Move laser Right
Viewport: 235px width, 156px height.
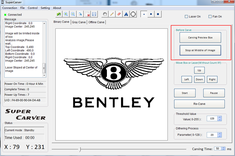(x=212, y=79)
